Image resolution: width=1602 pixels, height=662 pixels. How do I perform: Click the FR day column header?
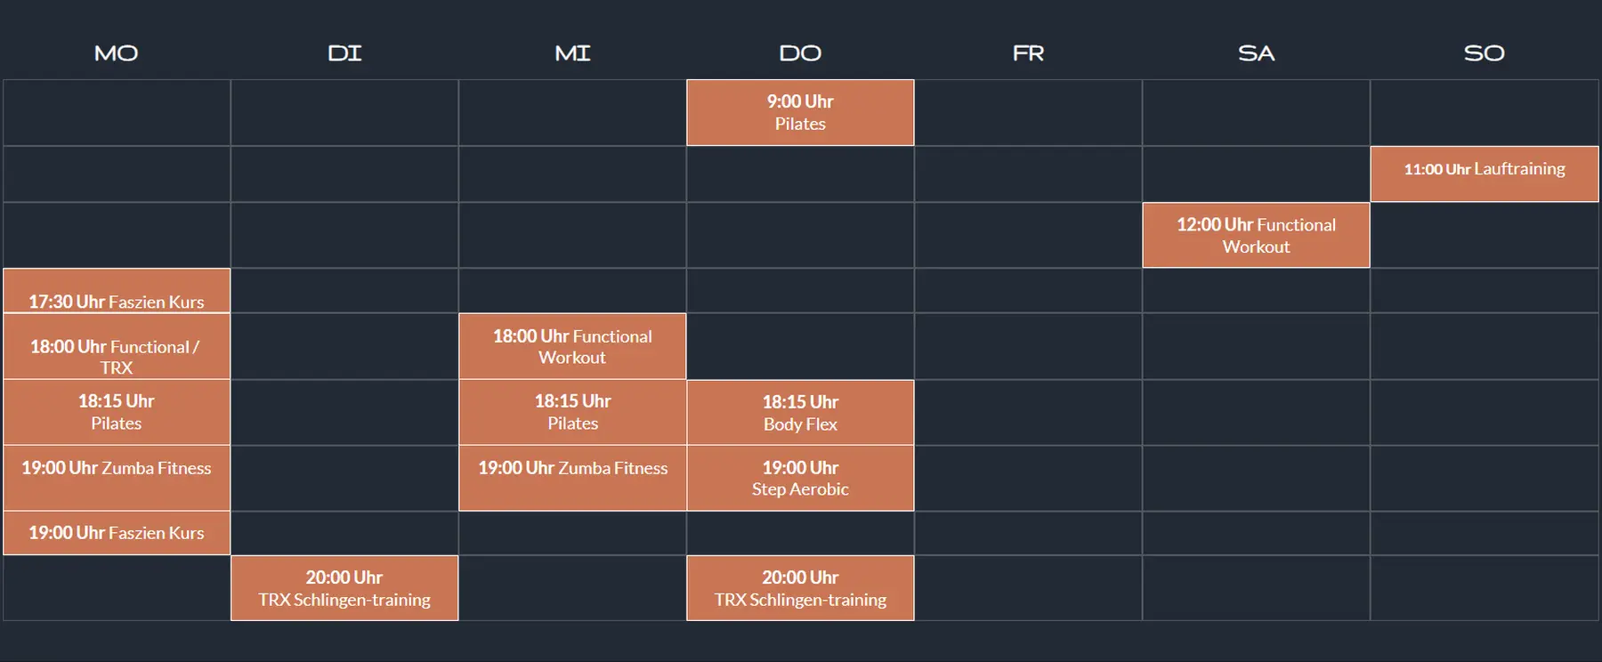coord(1028,53)
